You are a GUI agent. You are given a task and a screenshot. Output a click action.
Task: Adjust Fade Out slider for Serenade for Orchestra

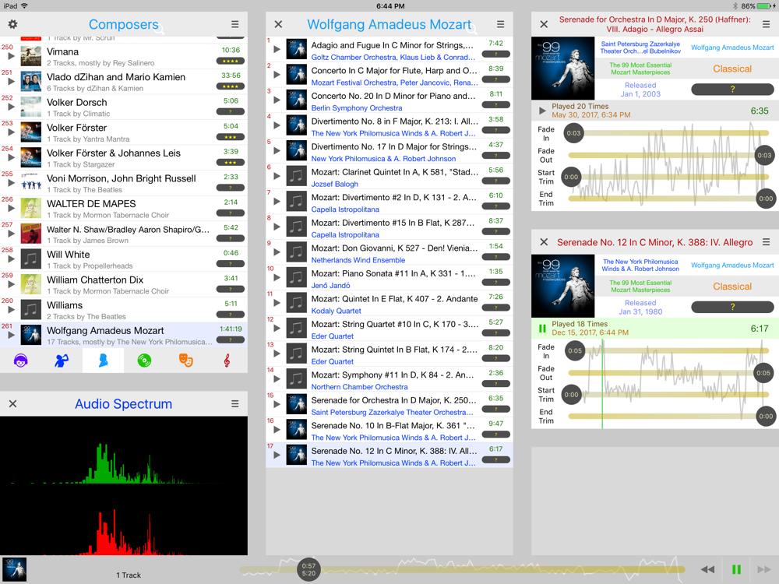764,155
